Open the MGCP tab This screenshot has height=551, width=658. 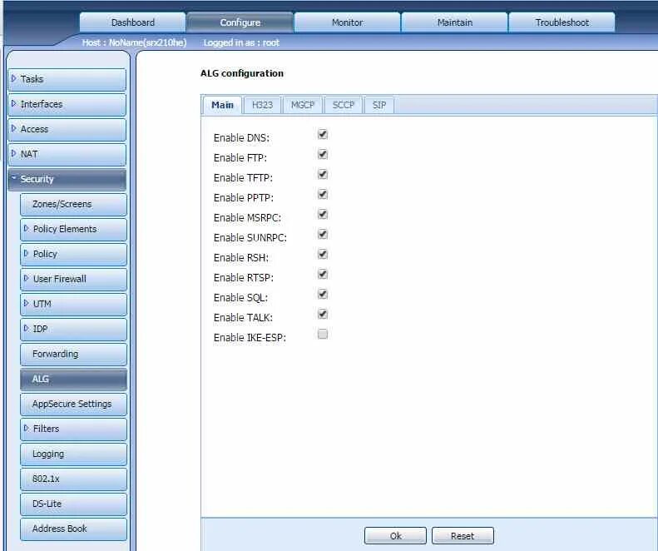click(x=303, y=105)
